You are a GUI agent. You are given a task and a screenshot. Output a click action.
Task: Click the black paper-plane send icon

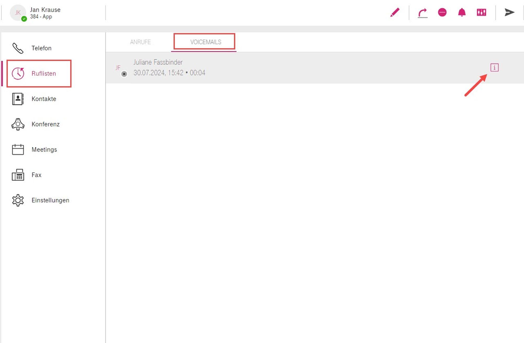[510, 12]
